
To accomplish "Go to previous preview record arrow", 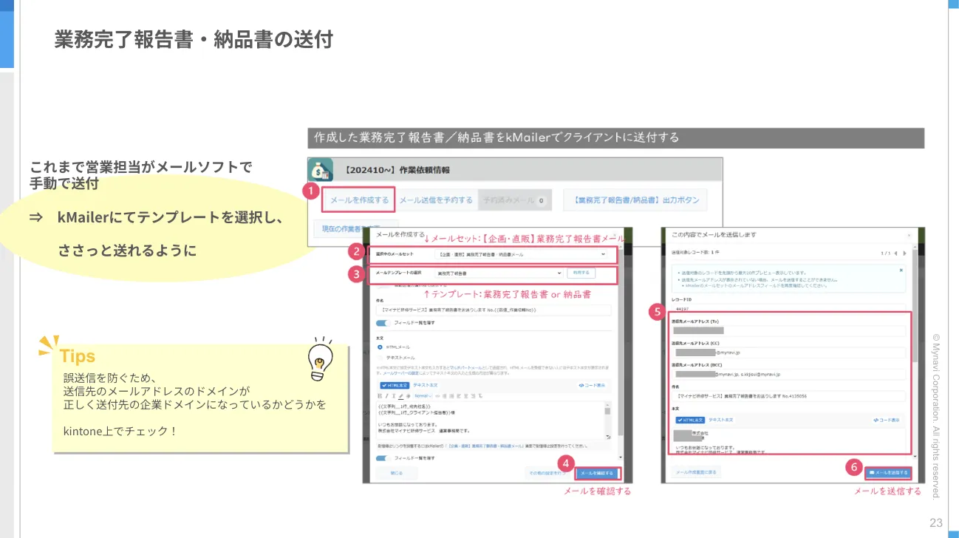I will coord(895,253).
